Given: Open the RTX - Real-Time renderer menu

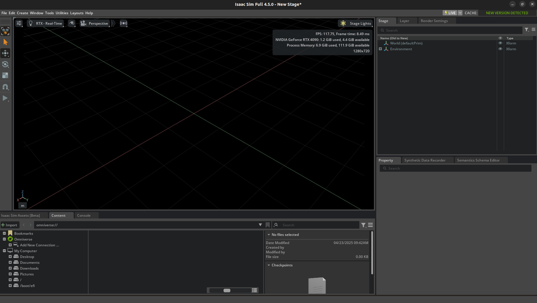Looking at the screenshot, I should point(46,23).
